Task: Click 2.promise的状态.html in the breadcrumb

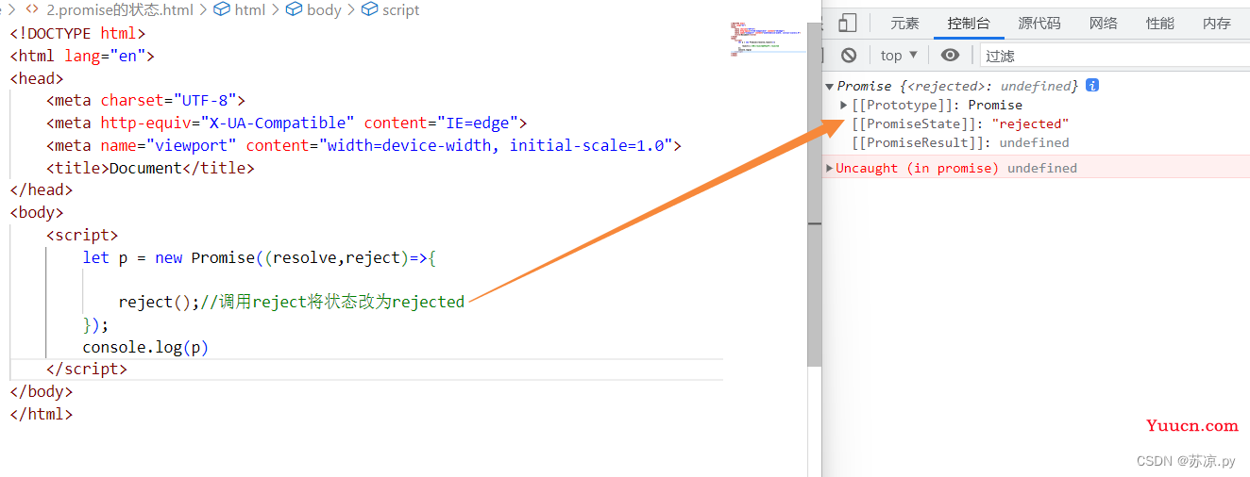Action: click(120, 9)
